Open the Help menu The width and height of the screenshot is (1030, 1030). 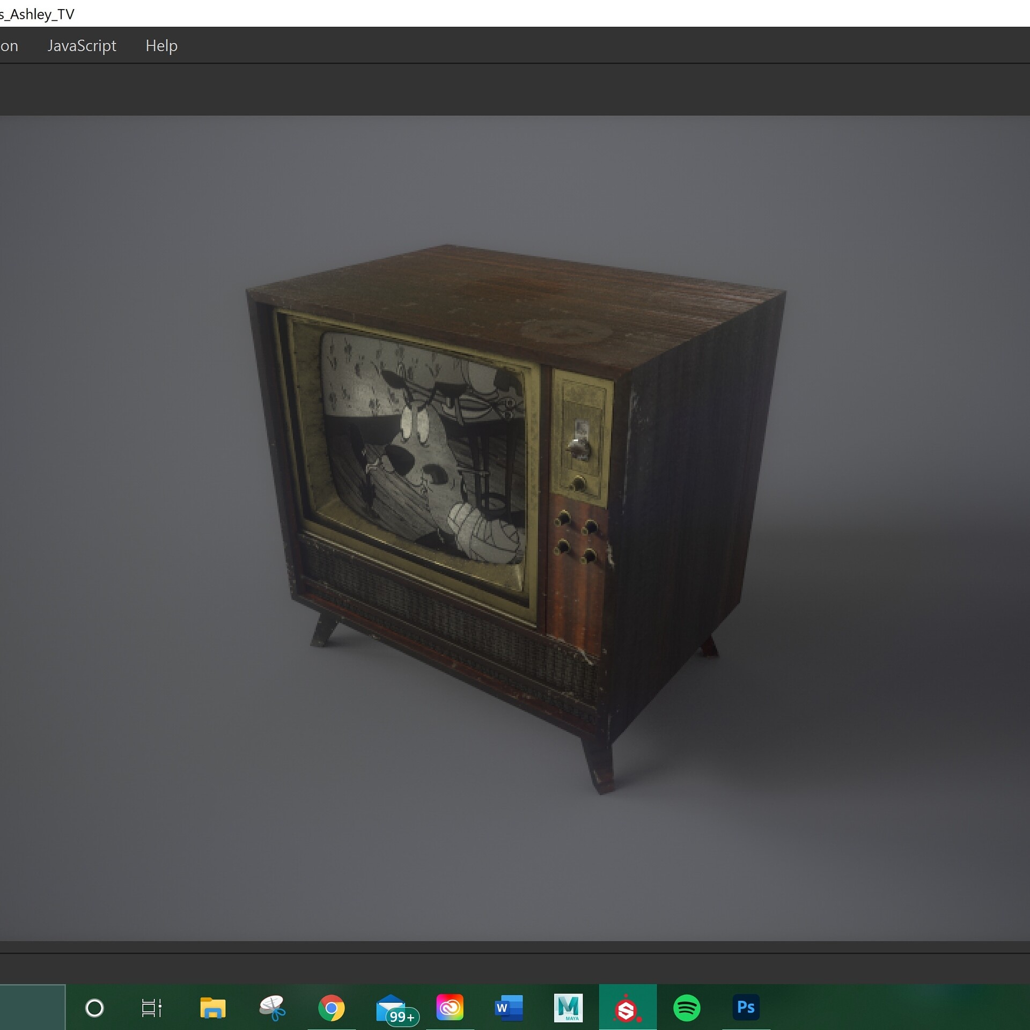point(161,46)
